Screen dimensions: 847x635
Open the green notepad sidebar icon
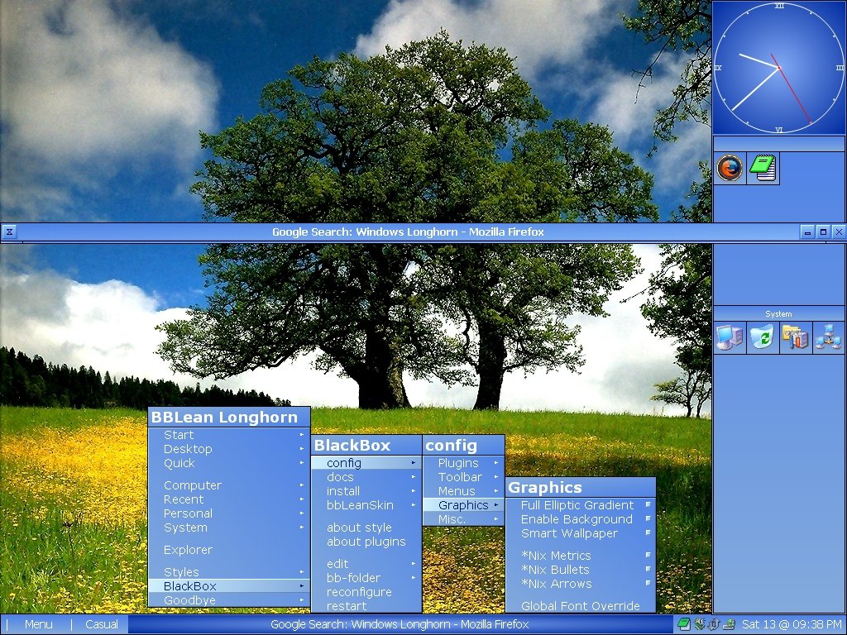[763, 168]
